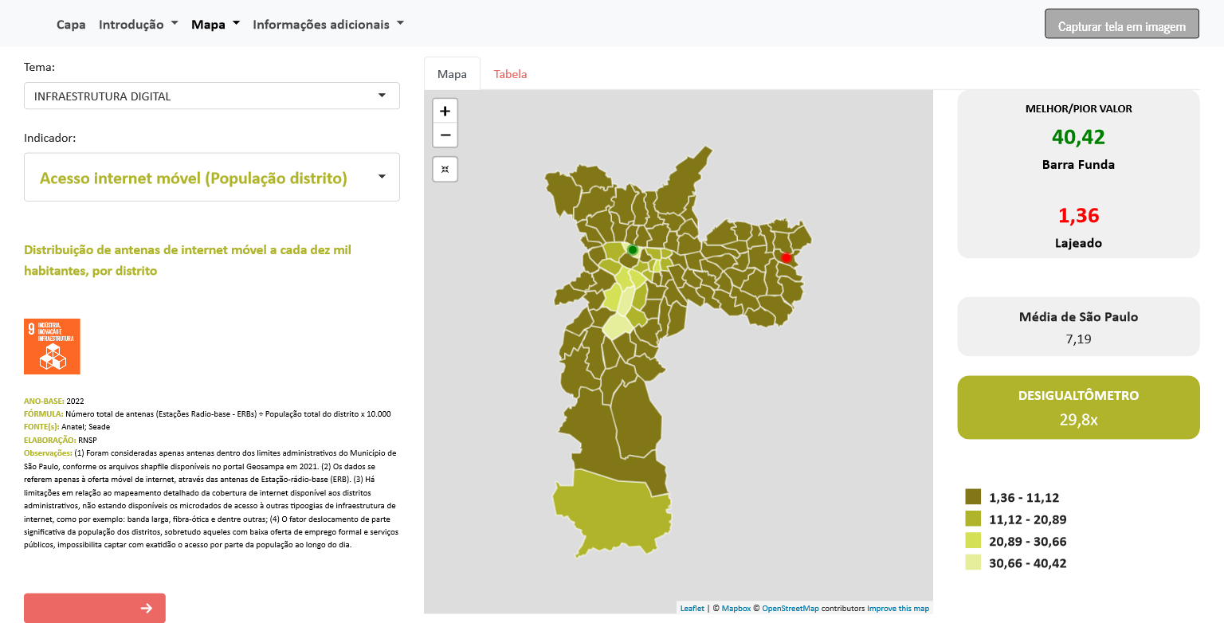1224x623 pixels.
Task: Switch to the Tabela tab
Action: tap(510, 74)
